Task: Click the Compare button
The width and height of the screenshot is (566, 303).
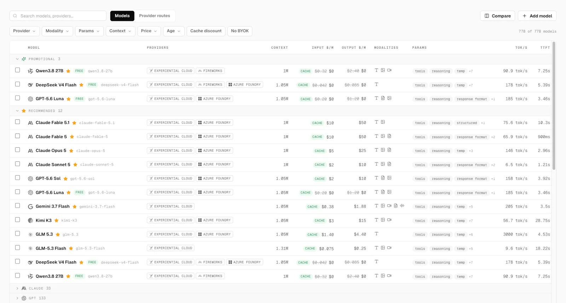Action: pos(497,16)
